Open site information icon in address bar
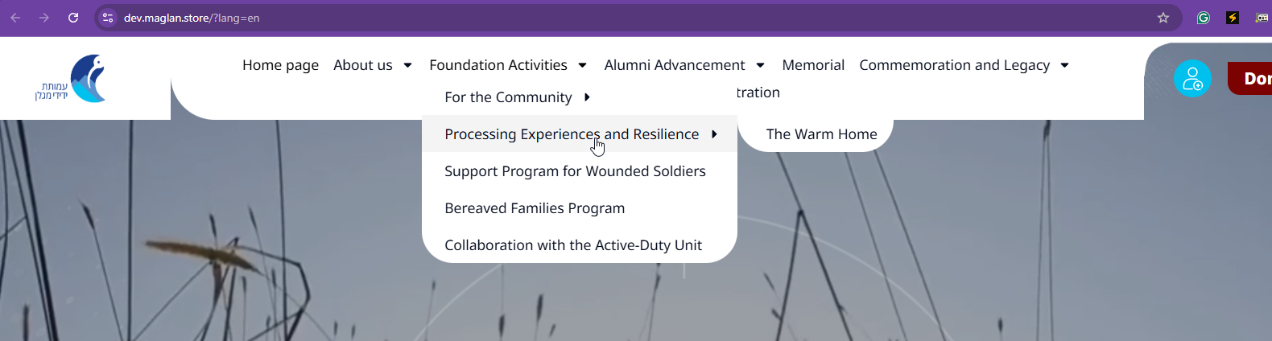This screenshot has height=341, width=1272. point(109,18)
